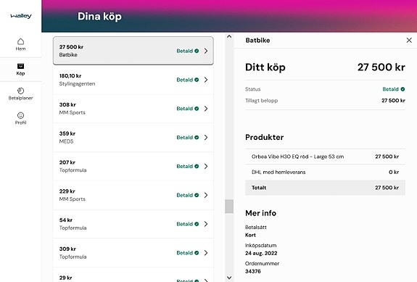Click the DHL med hemleverans row
The image size is (417, 282).
325,172
